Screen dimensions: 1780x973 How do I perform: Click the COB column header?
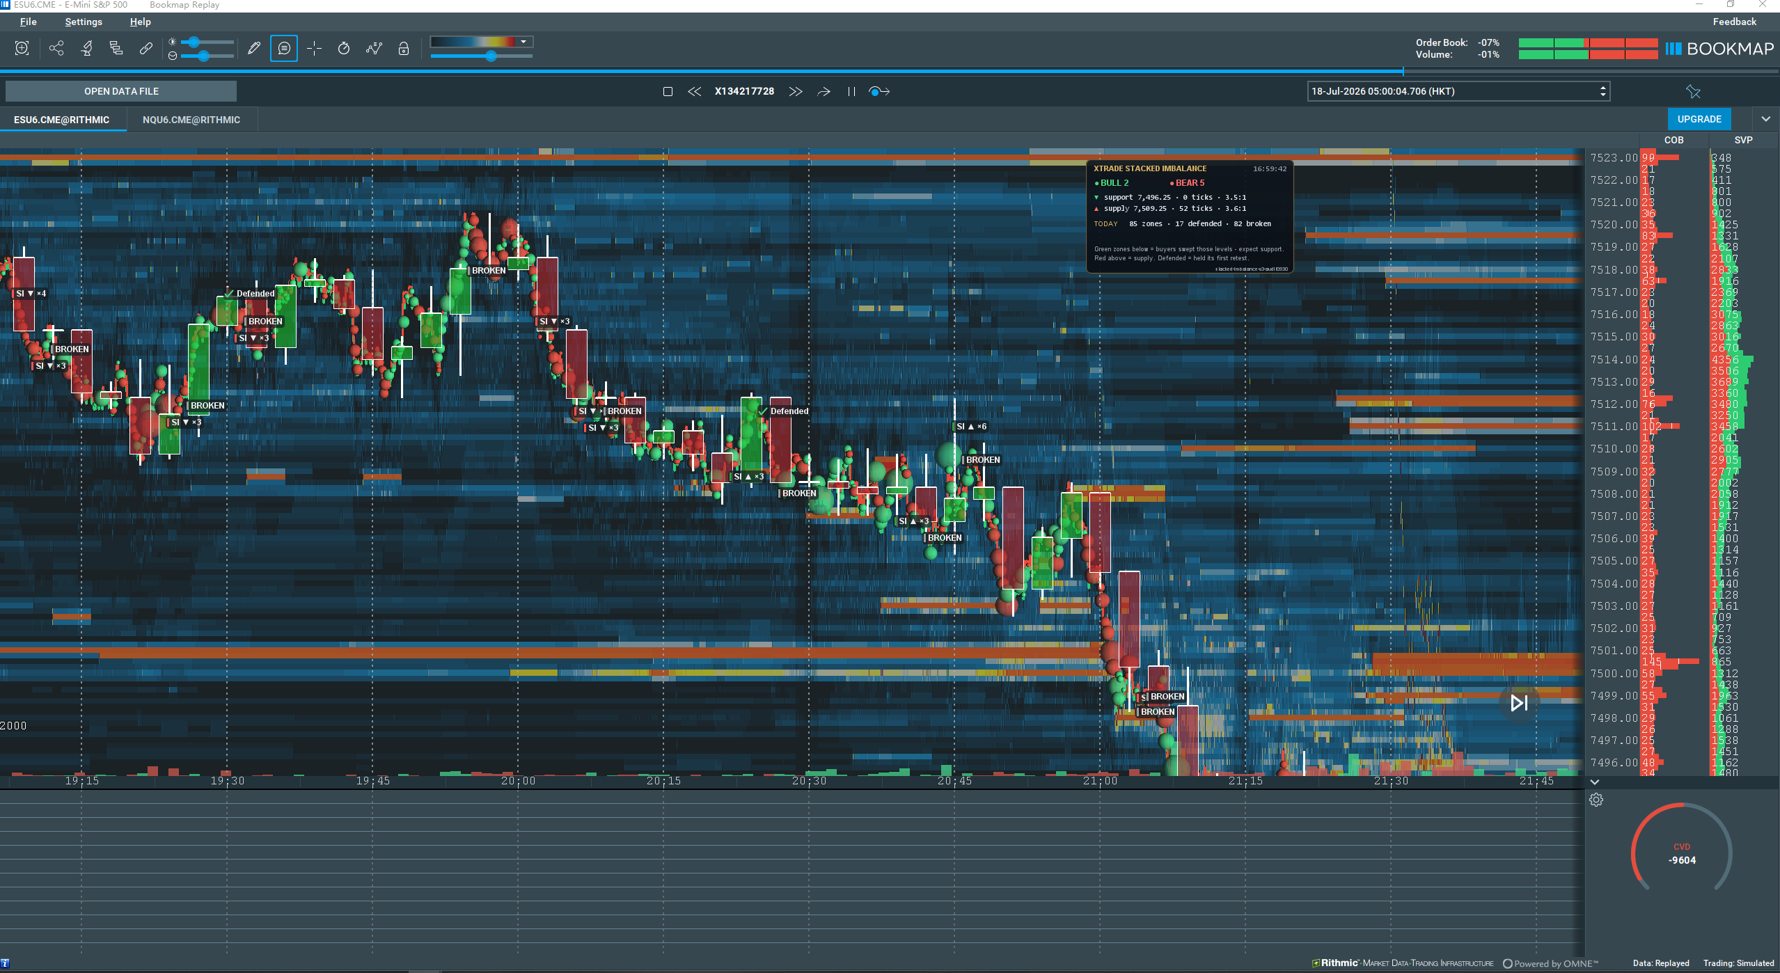click(1673, 140)
